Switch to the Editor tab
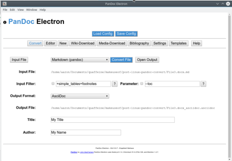 coord(51,43)
